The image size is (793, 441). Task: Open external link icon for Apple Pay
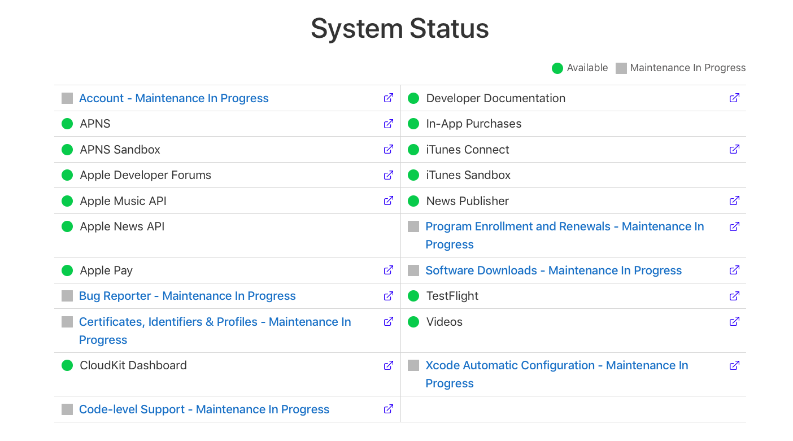(x=389, y=270)
